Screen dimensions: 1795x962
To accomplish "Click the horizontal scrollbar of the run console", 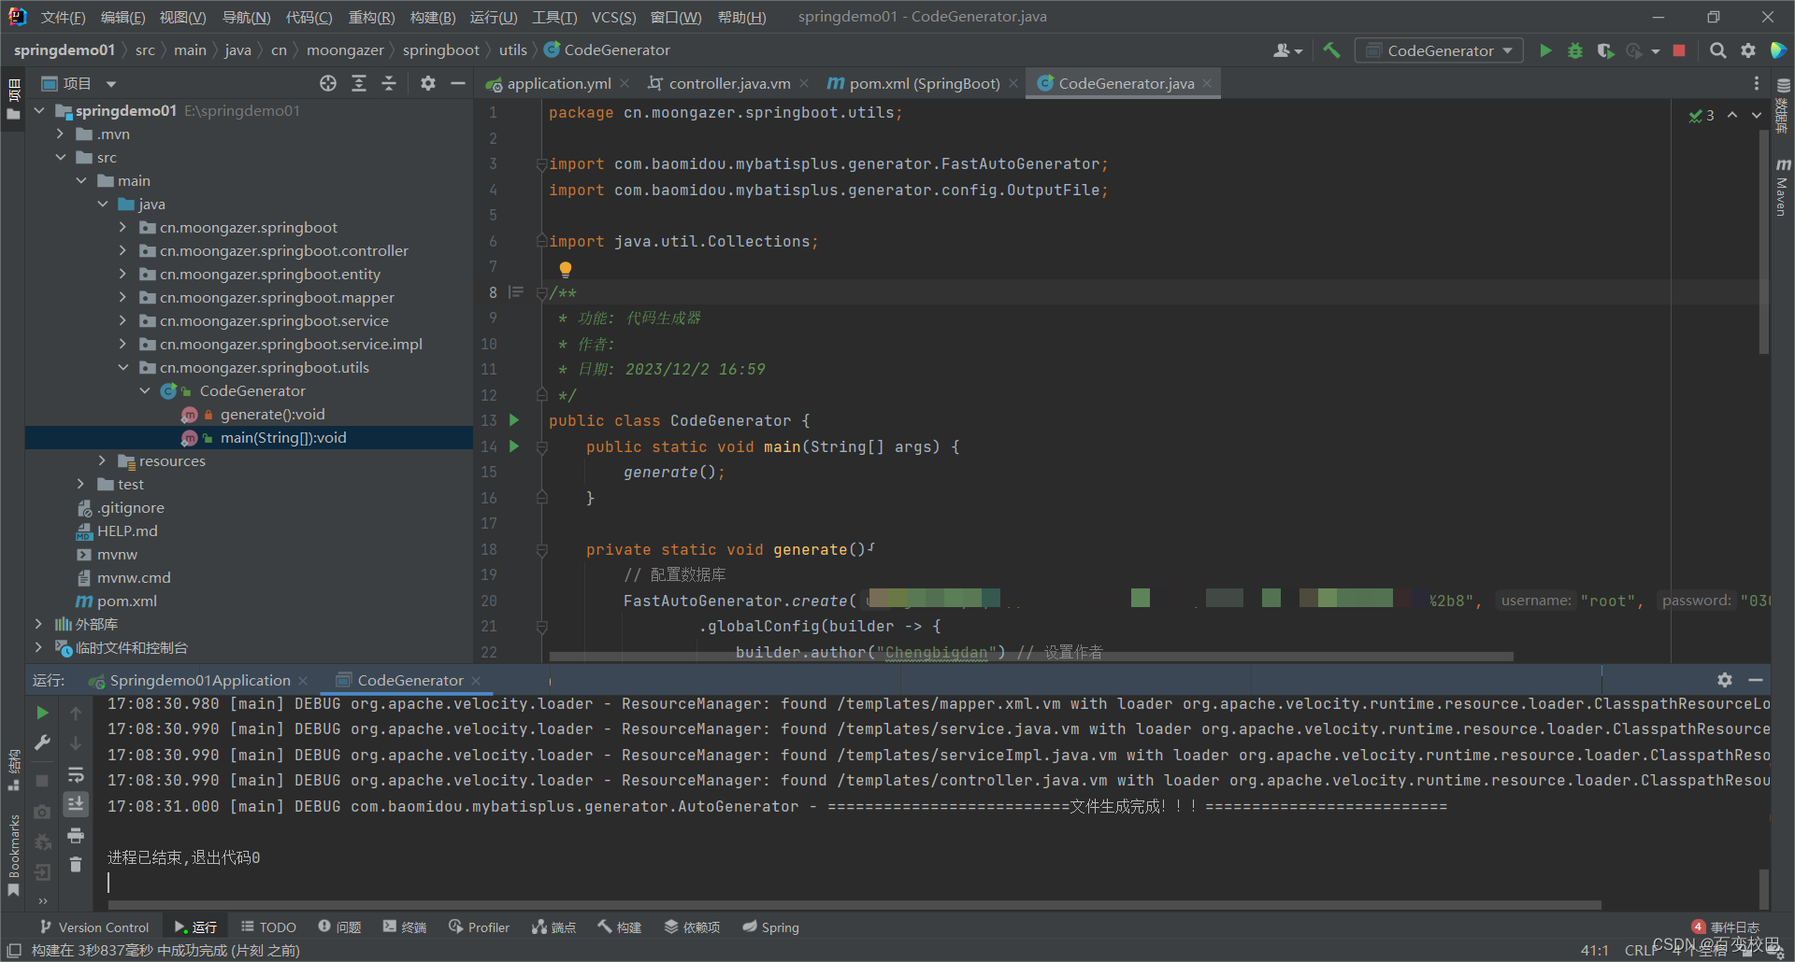I will (x=854, y=905).
